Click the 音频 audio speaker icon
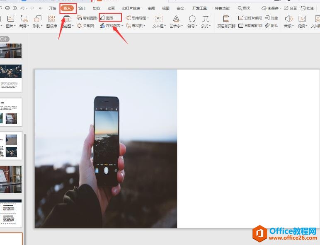 point(288,19)
